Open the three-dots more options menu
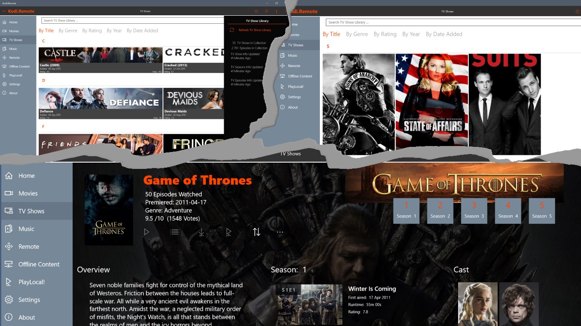This screenshot has height=326, width=581. (x=280, y=232)
